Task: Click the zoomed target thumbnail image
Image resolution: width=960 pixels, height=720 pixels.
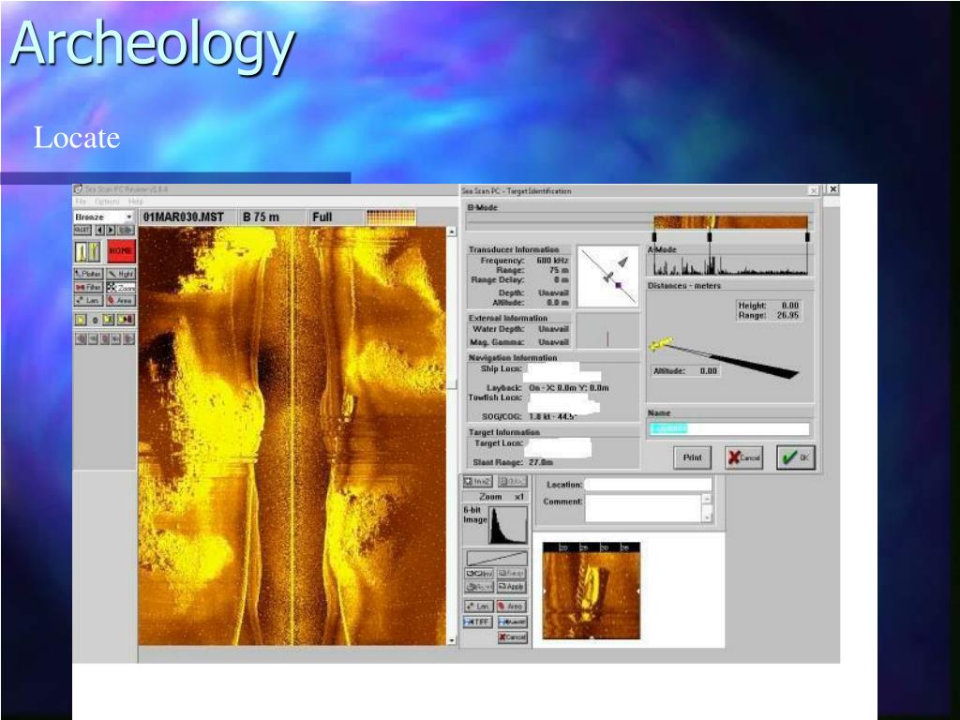Action: [x=592, y=591]
